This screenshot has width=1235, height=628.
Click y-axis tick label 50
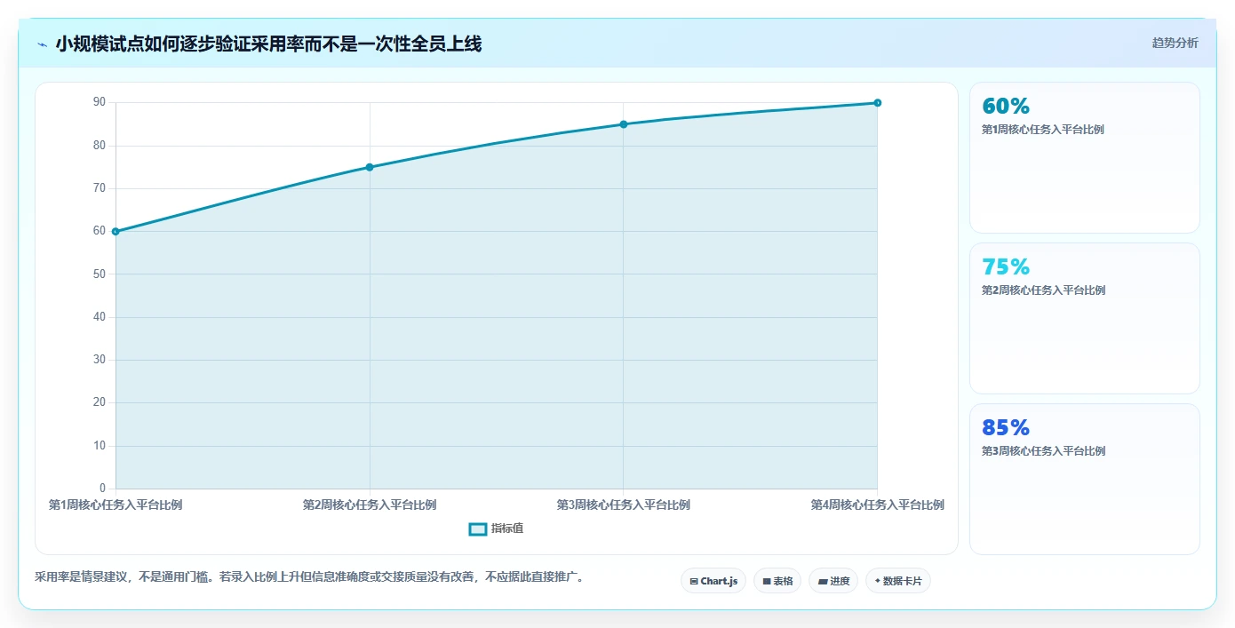100,274
